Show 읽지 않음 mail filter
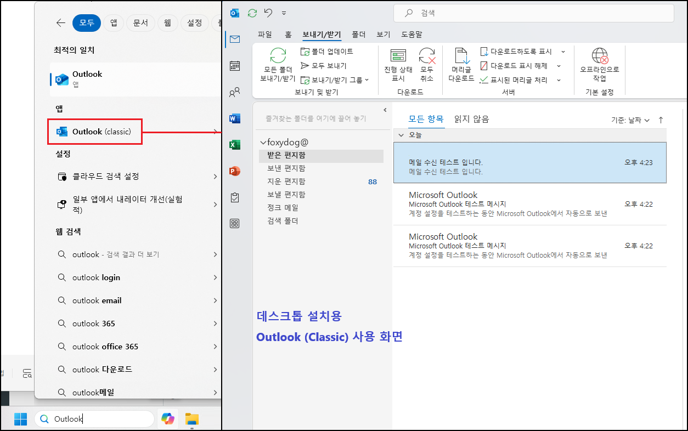Image resolution: width=688 pixels, height=431 pixels. (x=471, y=119)
